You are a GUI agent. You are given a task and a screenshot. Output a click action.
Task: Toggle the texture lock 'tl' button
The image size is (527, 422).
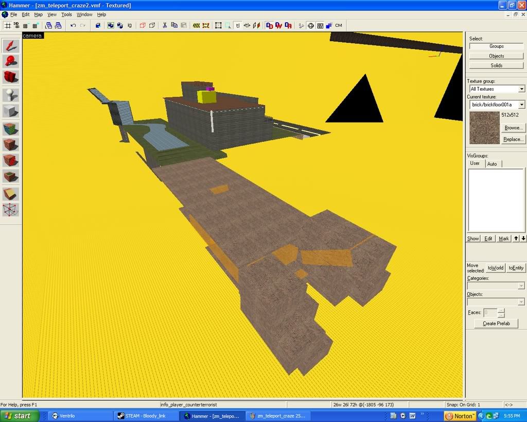(238, 25)
